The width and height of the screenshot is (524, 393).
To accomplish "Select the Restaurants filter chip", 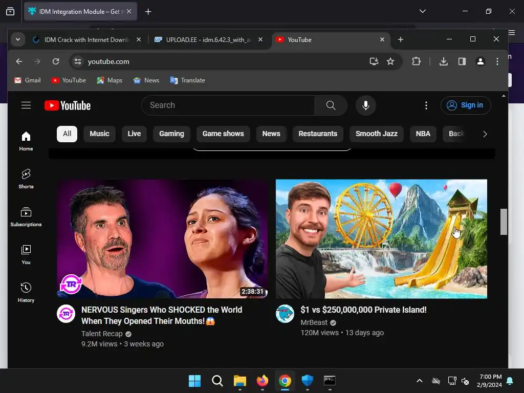I will click(x=318, y=134).
